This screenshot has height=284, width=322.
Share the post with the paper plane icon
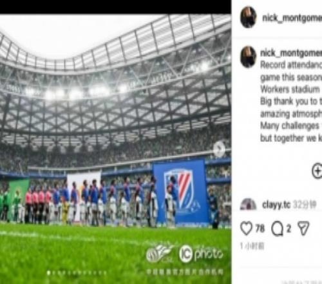tap(303, 228)
